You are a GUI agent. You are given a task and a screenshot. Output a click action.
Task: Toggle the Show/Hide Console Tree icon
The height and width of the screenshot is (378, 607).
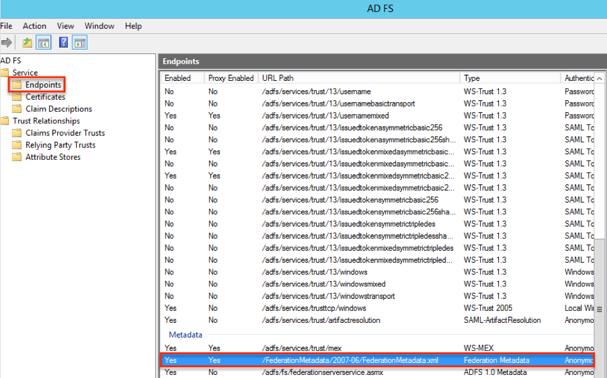pyautogui.click(x=43, y=43)
